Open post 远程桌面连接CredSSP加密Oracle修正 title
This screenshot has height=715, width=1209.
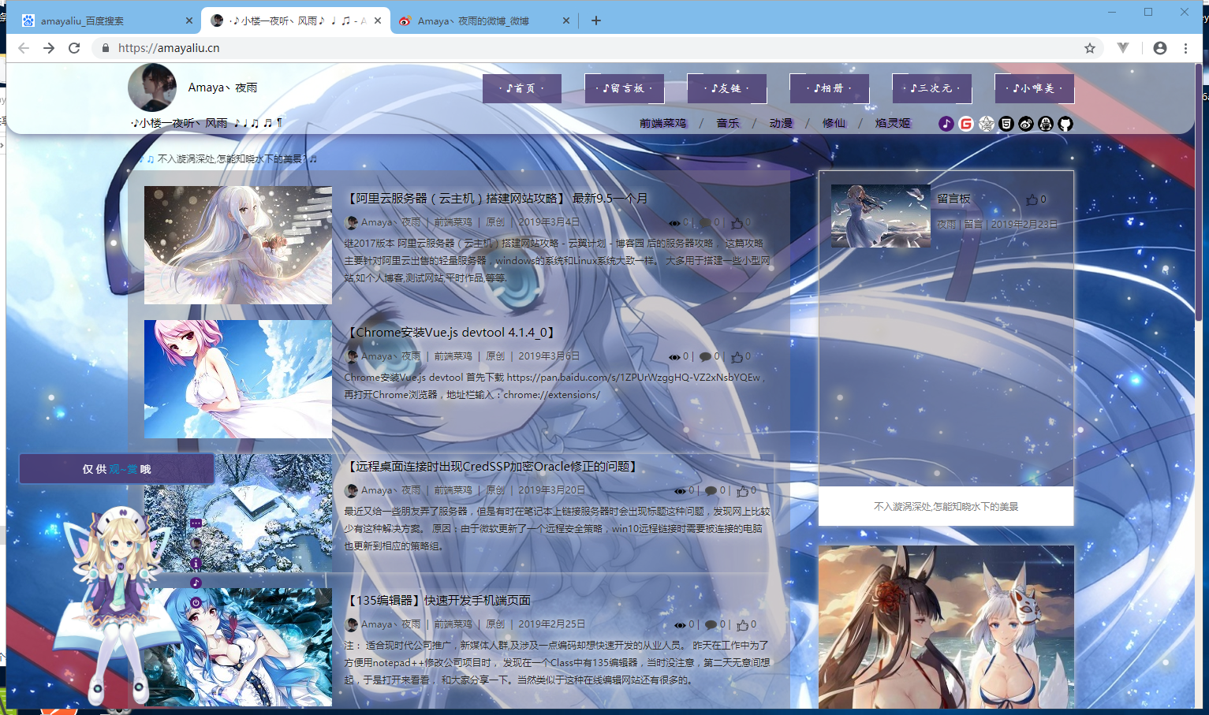point(493,467)
